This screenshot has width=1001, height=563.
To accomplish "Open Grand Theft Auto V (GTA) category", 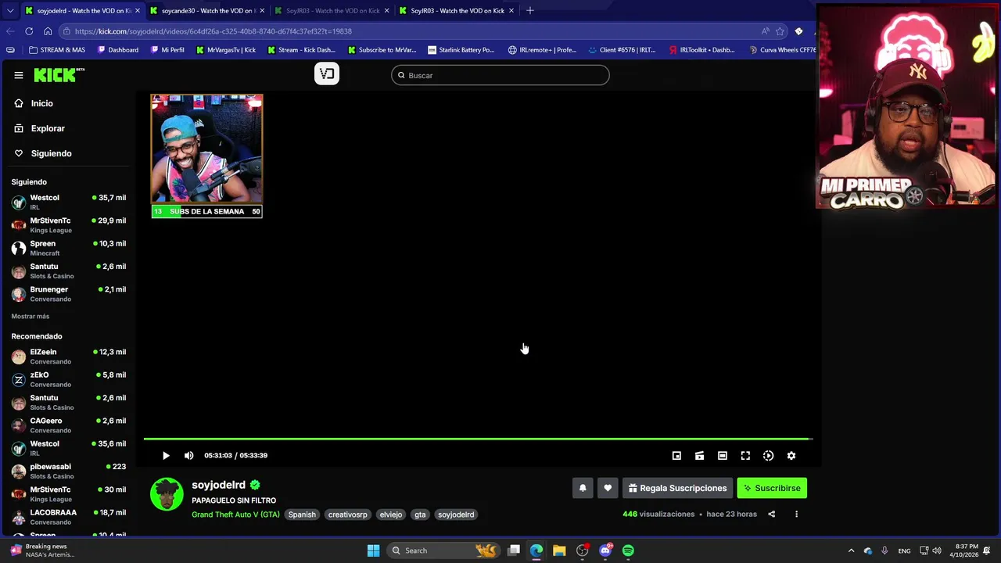I will [235, 515].
